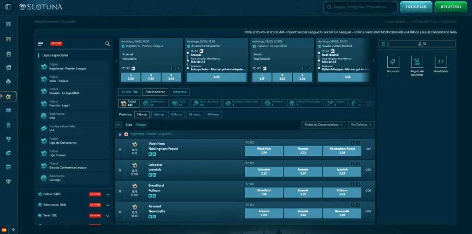Switch grouping to Tiempo
This screenshot has height=234, width=472.
(141, 124)
